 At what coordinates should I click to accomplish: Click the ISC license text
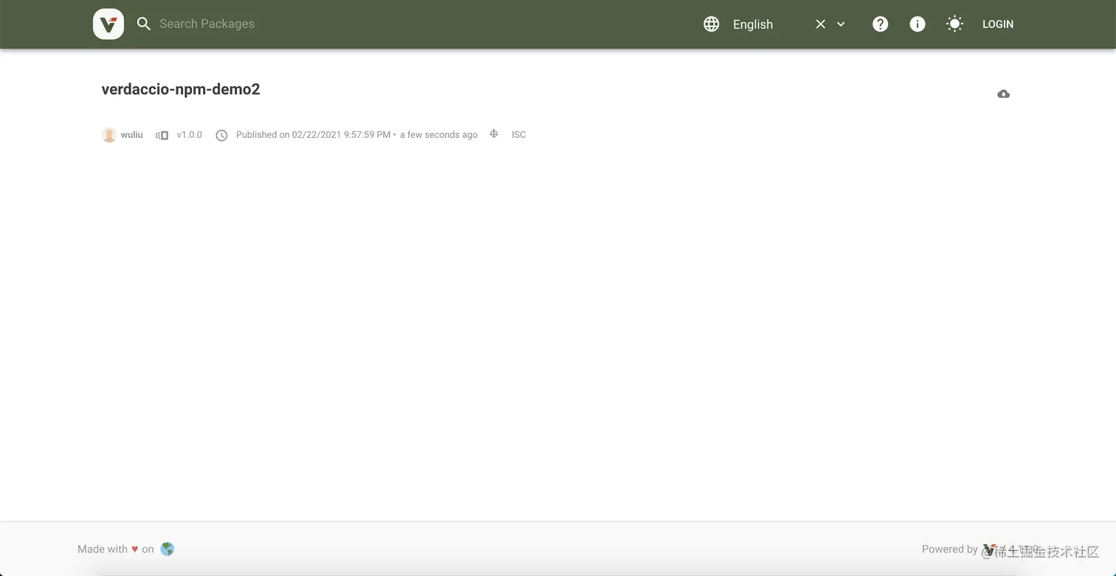click(x=519, y=134)
